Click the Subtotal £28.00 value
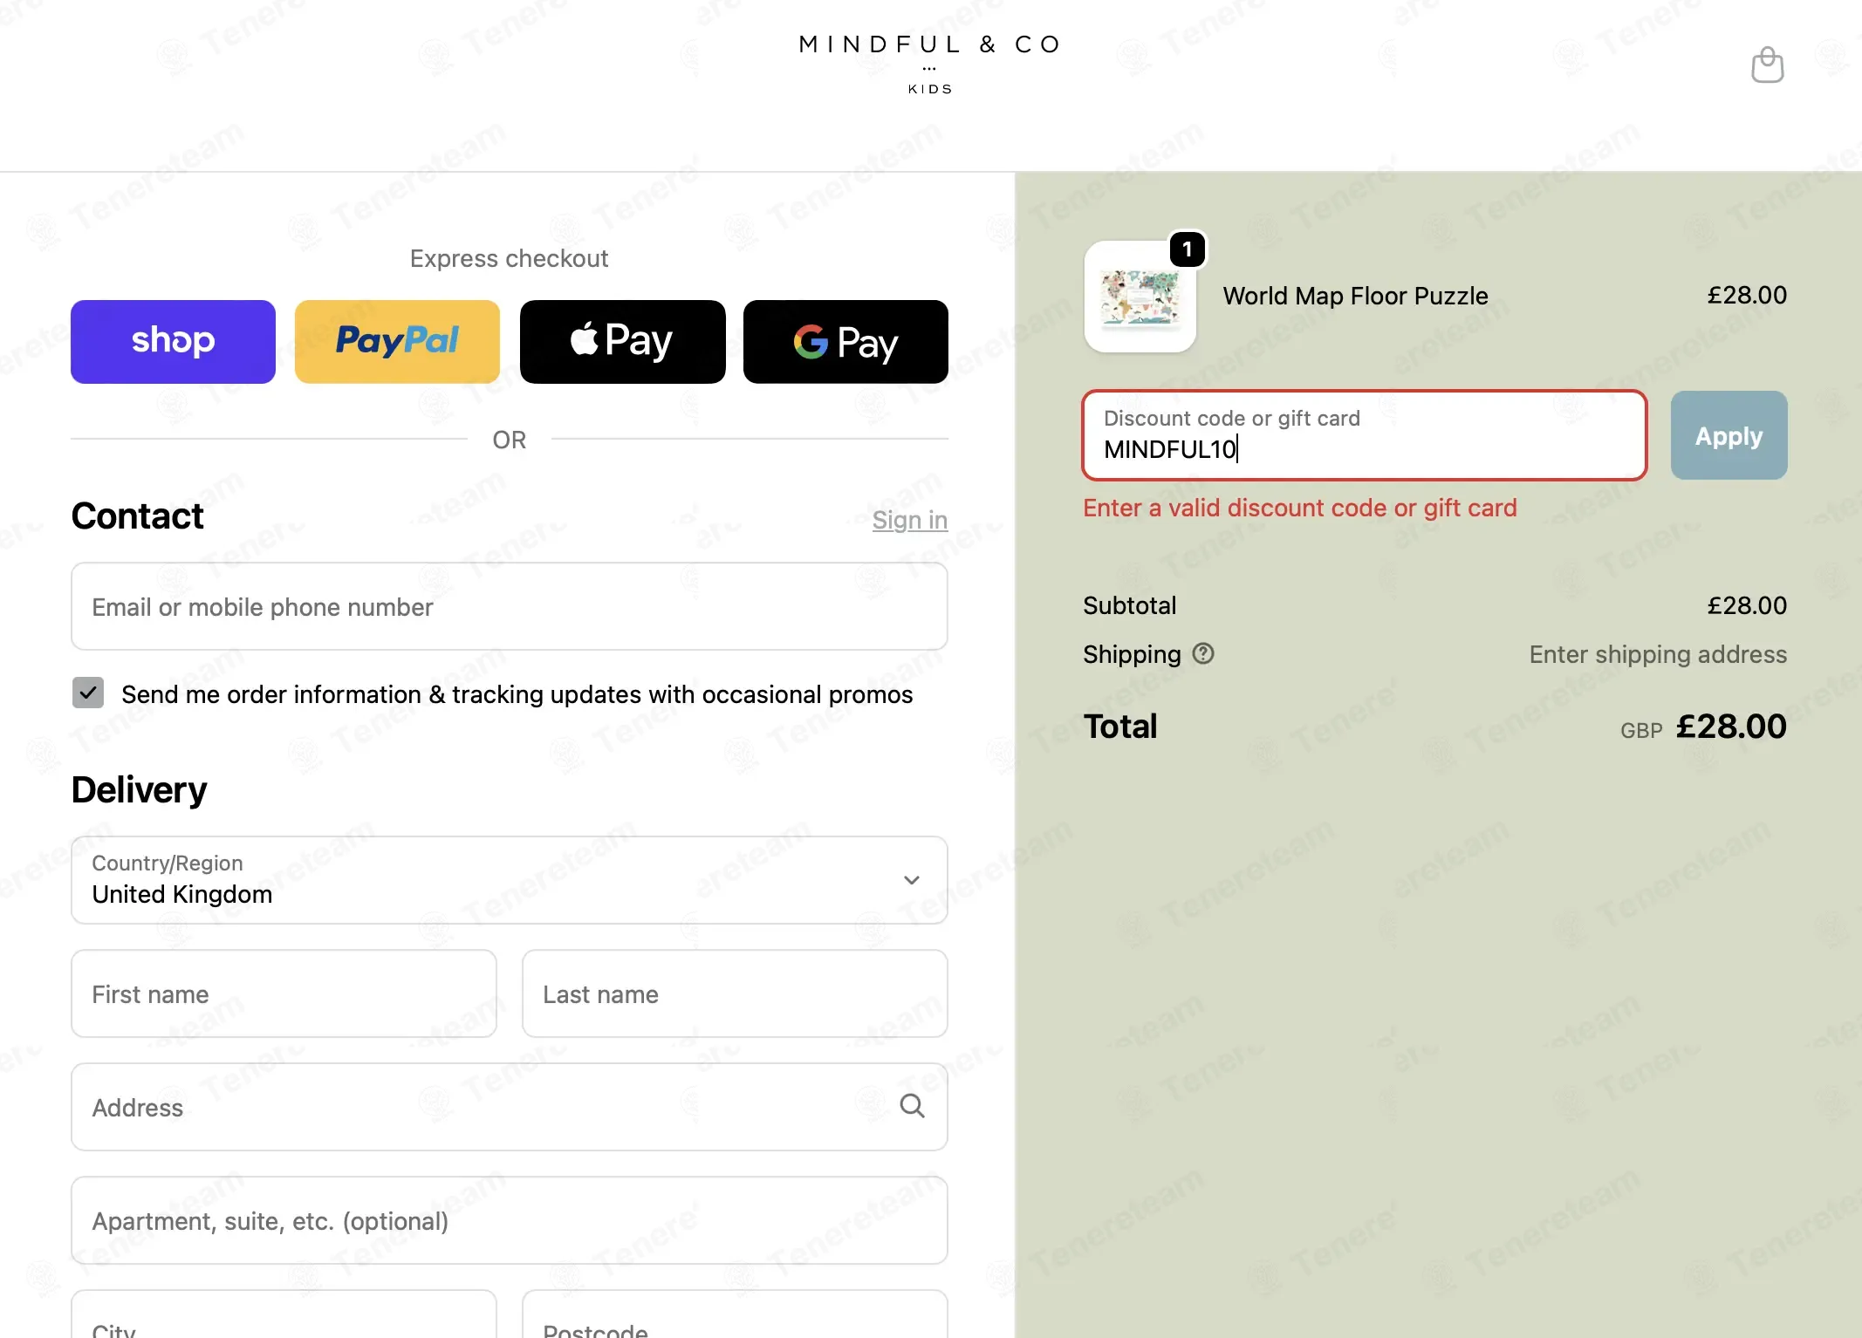 pos(1747,605)
